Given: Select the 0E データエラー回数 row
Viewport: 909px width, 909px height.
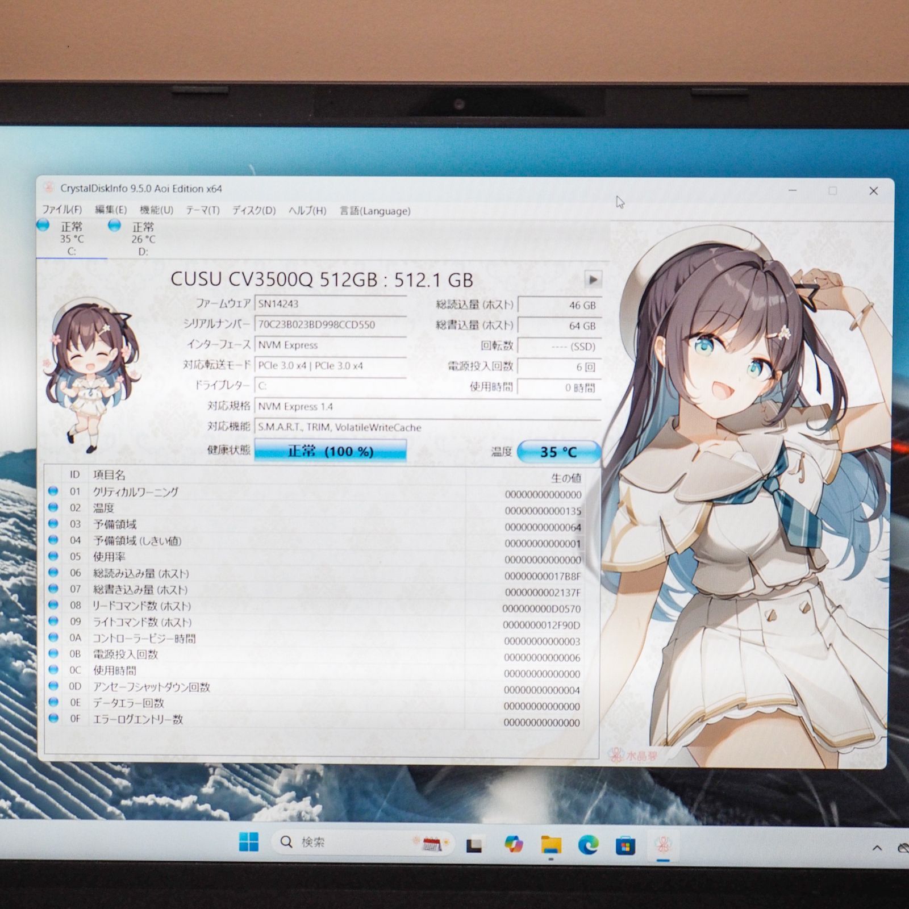Looking at the screenshot, I should tap(314, 704).
